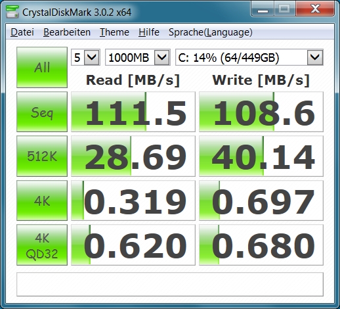The height and width of the screenshot is (309, 340).
Task: Open the Hilfe menu
Action: pyautogui.click(x=149, y=32)
